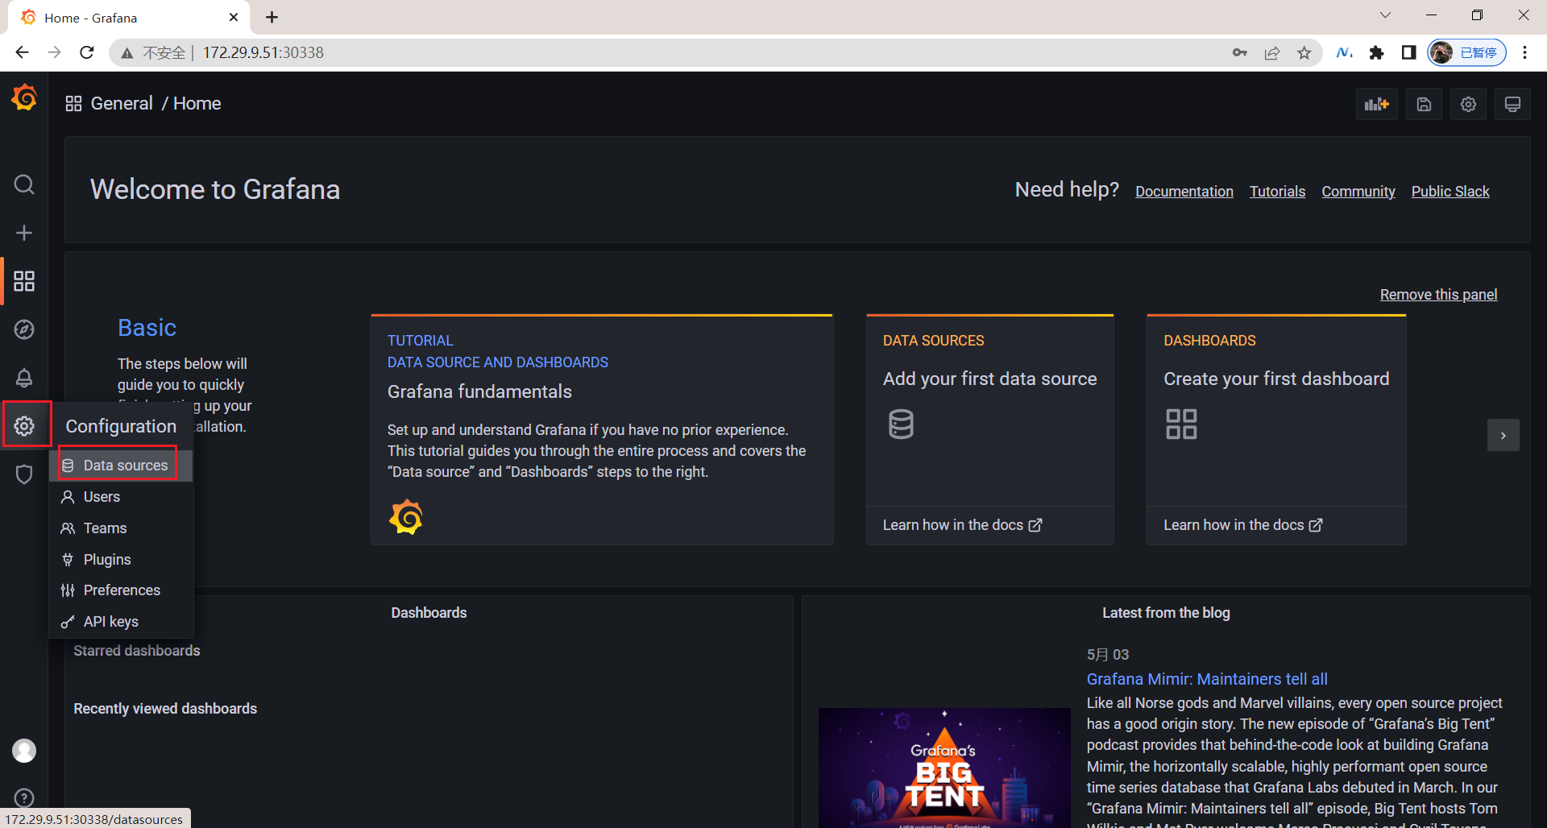This screenshot has width=1547, height=828.
Task: Click the Add panel icon
Action: (1377, 104)
